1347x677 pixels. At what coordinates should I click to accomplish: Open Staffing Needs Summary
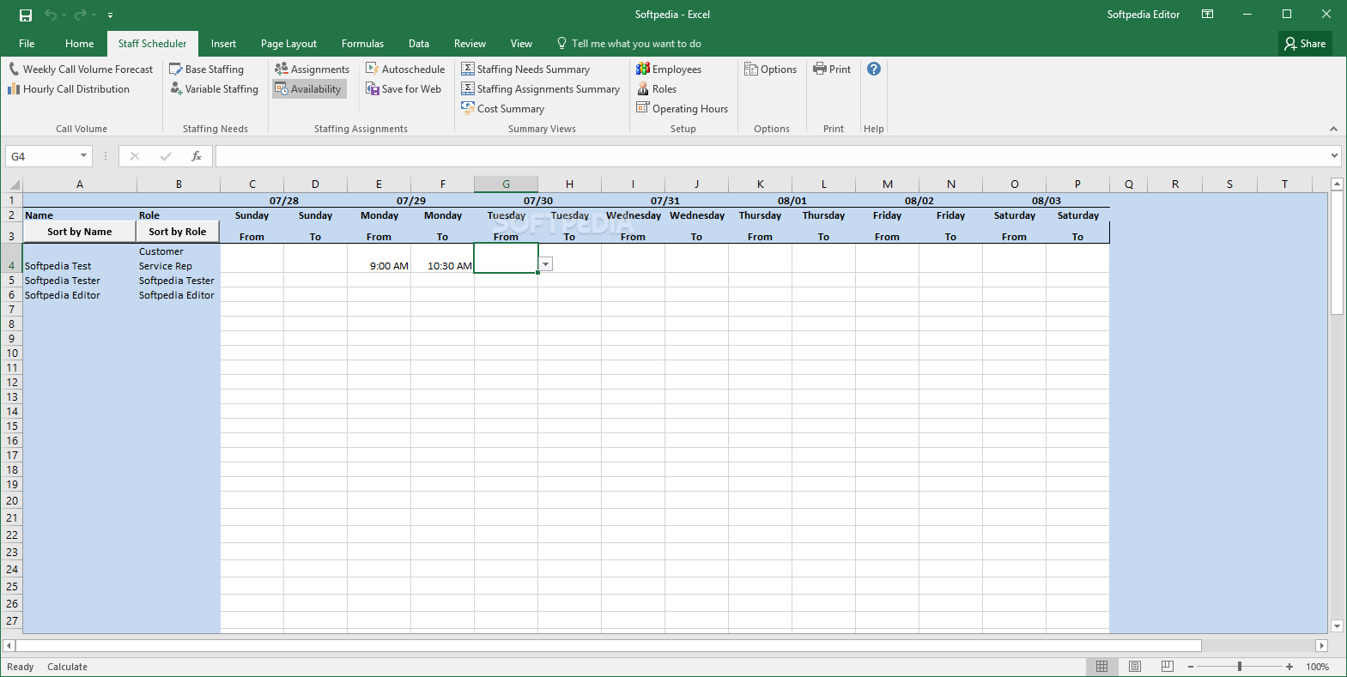point(525,70)
